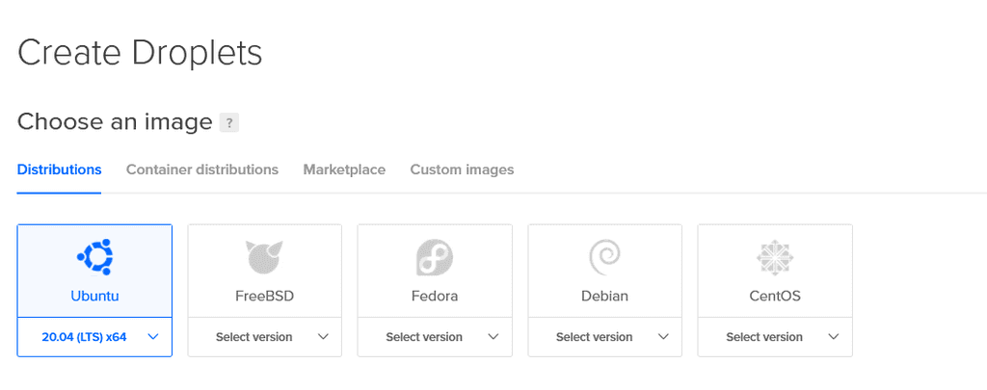Click the CentOS logo icon
The height and width of the screenshot is (390, 987).
pyautogui.click(x=775, y=256)
